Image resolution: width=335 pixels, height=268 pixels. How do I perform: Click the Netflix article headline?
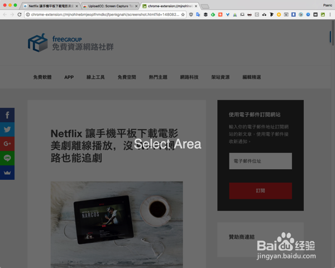114,146
